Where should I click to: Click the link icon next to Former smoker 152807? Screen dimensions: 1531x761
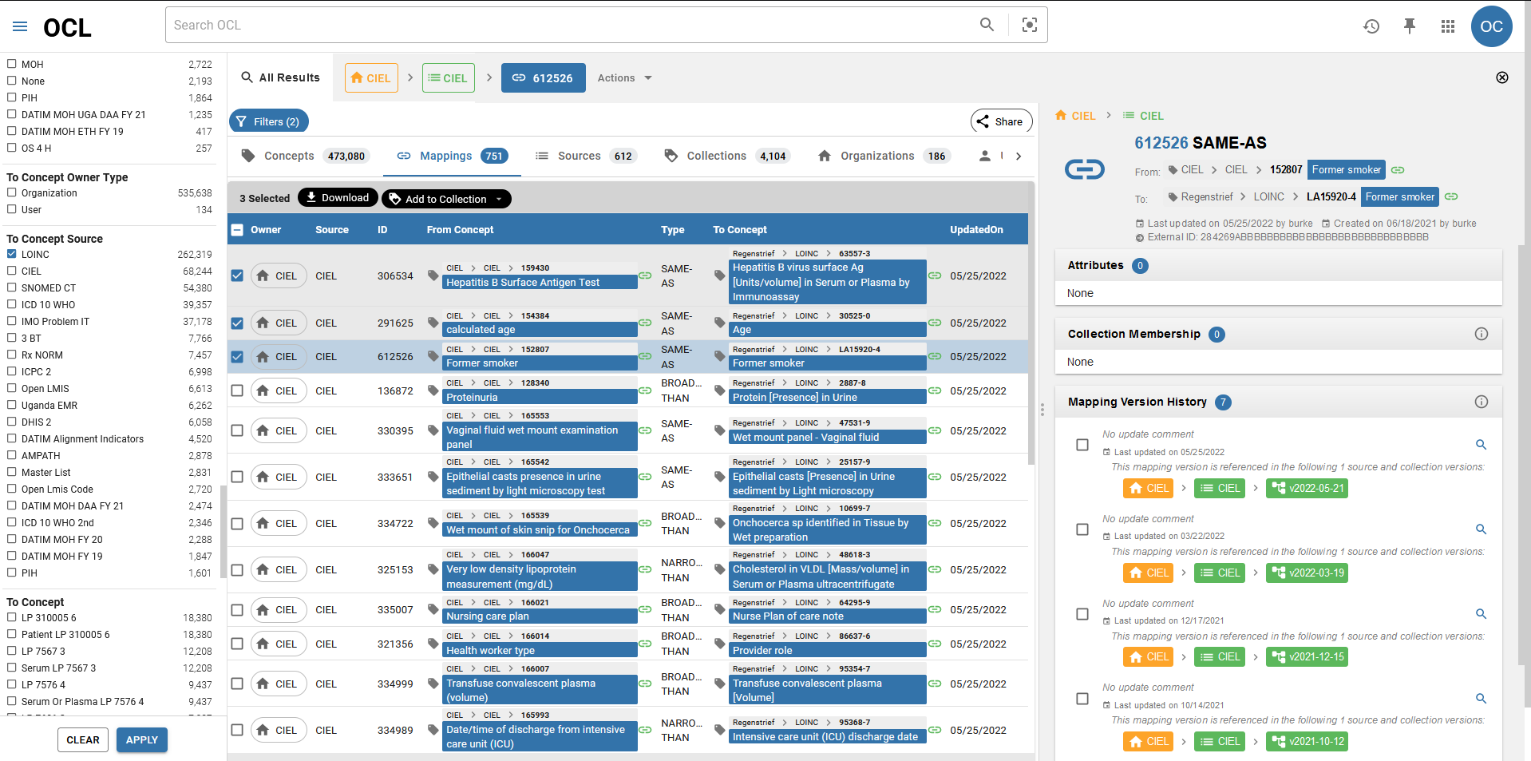[x=1398, y=169]
